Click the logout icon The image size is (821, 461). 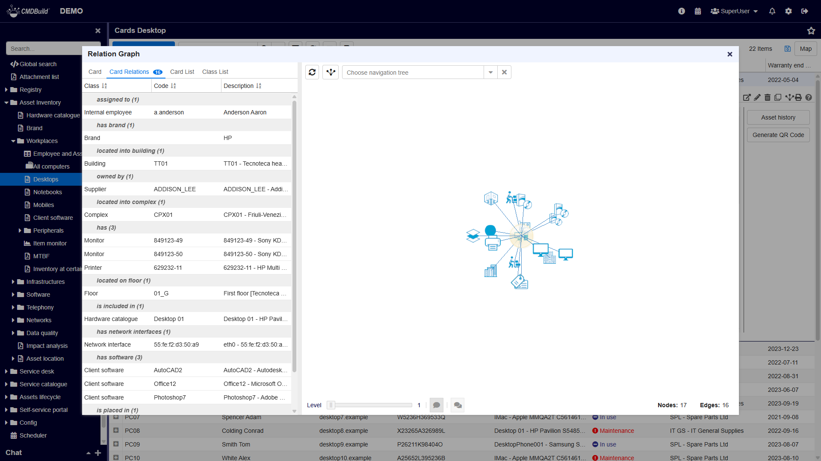pyautogui.click(x=804, y=11)
